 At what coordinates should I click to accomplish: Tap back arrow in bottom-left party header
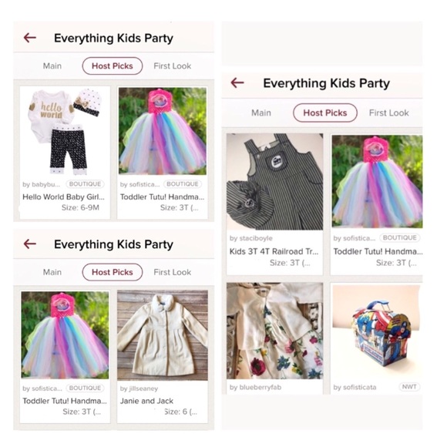pyautogui.click(x=29, y=244)
